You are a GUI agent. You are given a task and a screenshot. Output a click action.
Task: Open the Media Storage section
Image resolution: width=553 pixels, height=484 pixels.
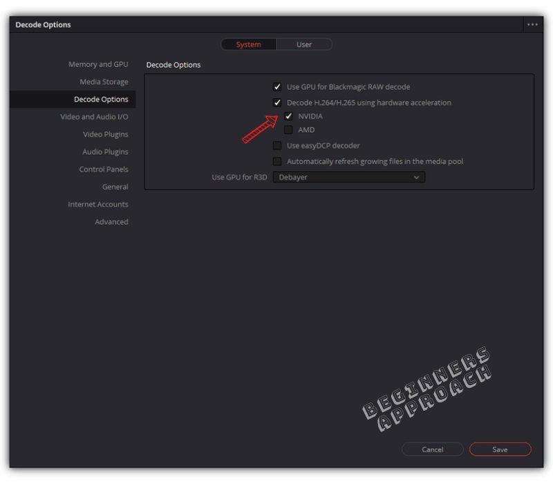[x=105, y=82]
